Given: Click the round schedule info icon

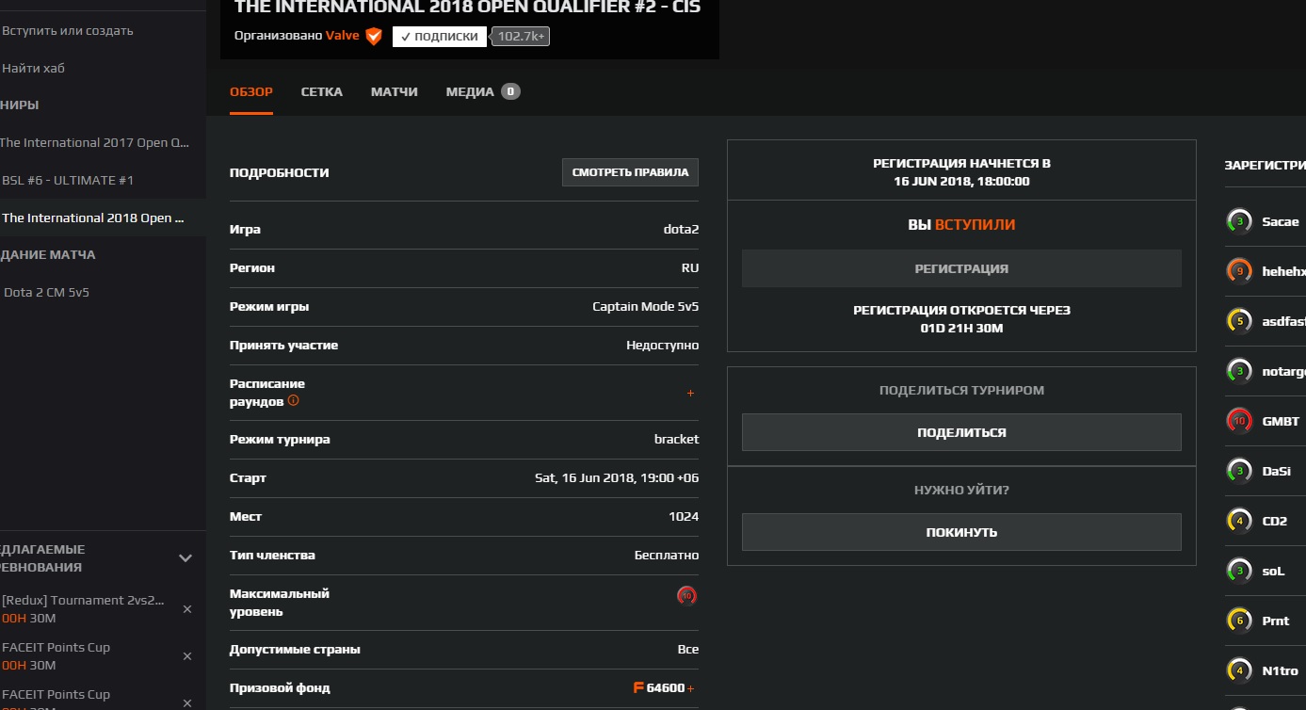Looking at the screenshot, I should (294, 400).
